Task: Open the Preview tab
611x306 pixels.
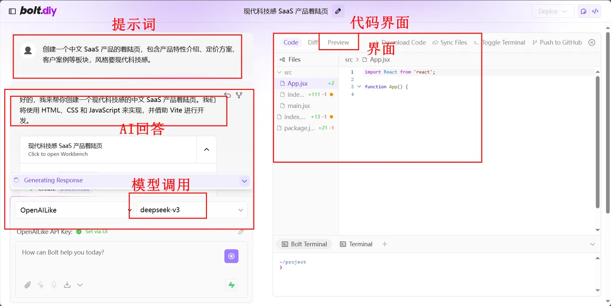Action: click(x=338, y=42)
